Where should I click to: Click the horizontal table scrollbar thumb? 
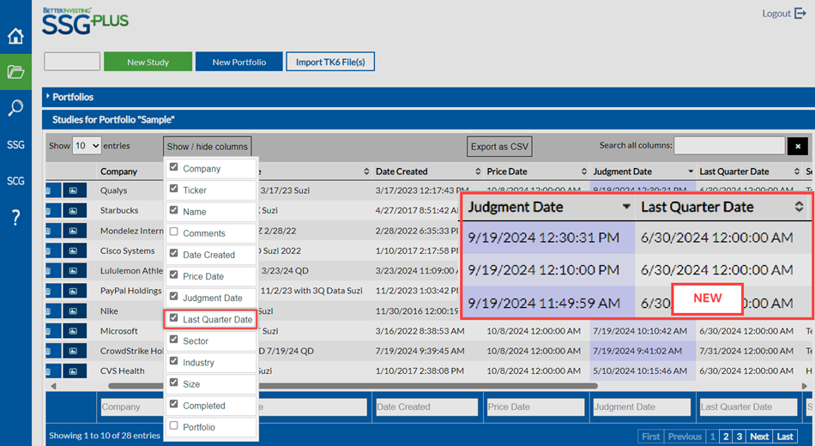click(x=353, y=386)
